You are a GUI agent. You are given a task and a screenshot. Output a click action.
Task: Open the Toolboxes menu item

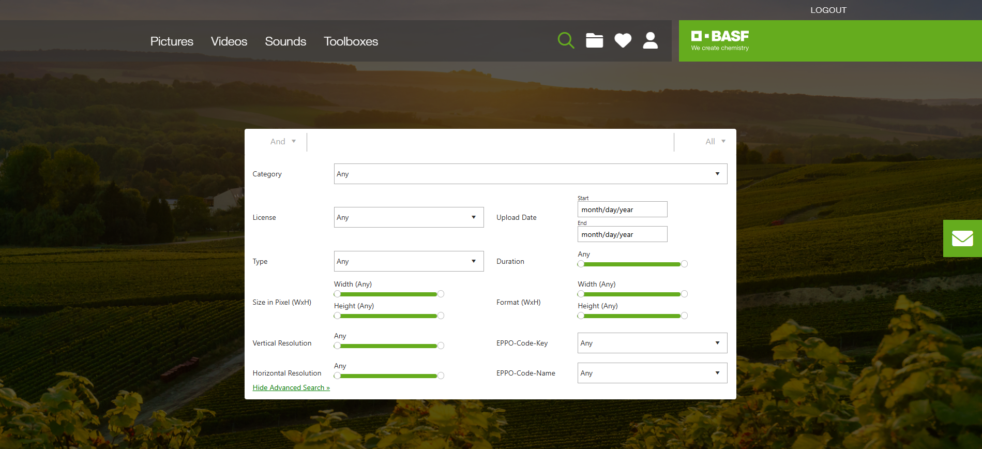coord(351,41)
